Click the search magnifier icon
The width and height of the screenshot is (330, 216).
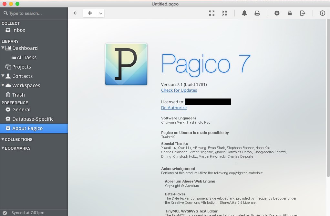5,13
